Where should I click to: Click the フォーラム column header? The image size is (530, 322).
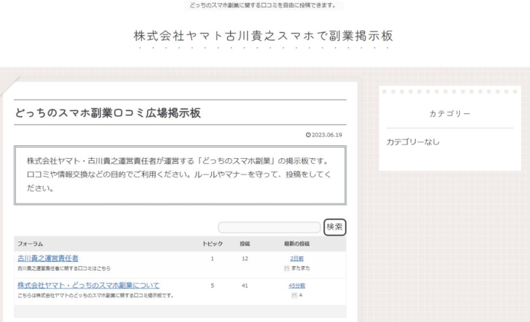point(30,244)
